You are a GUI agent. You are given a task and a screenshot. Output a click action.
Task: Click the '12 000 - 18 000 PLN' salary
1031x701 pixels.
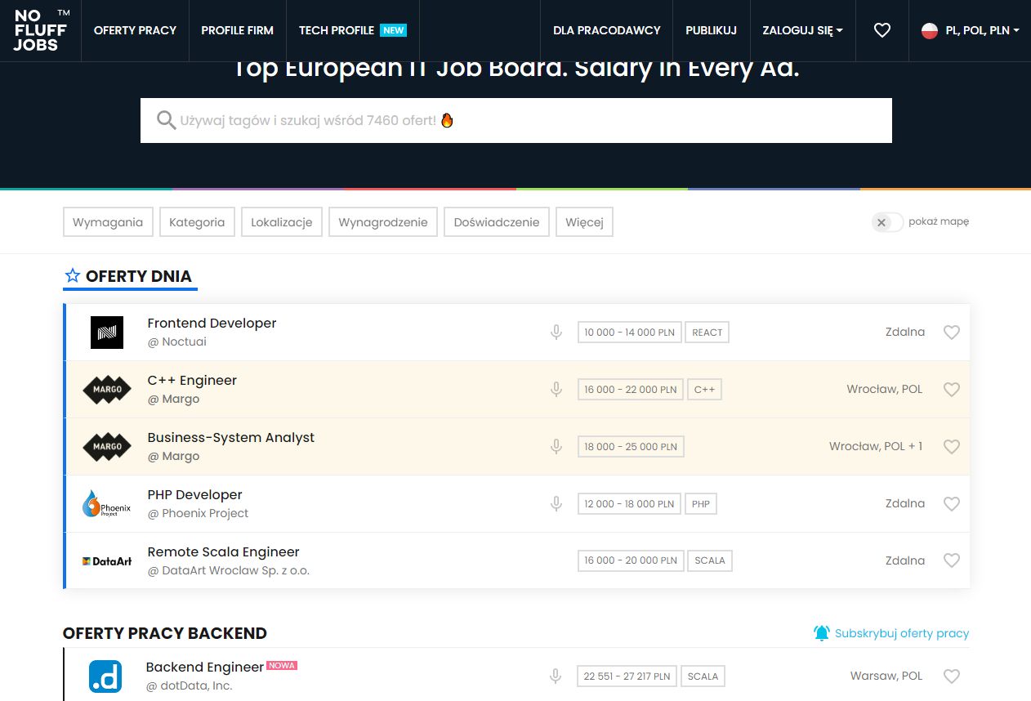(629, 504)
